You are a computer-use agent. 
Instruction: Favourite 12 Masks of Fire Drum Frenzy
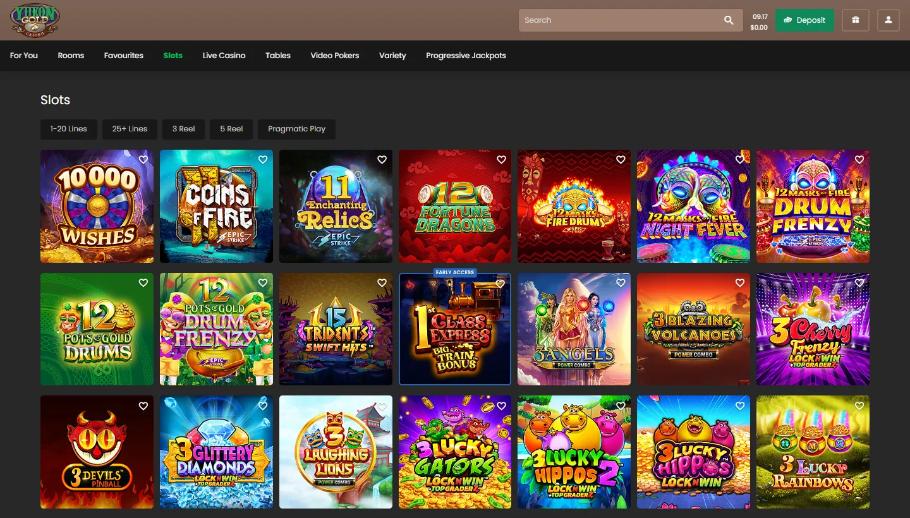pyautogui.click(x=859, y=160)
